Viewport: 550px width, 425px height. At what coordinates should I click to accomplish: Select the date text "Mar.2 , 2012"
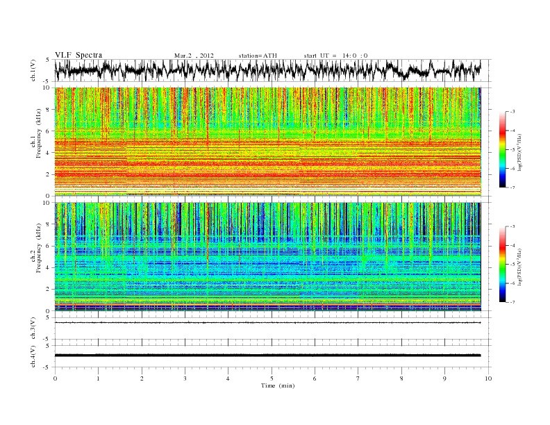click(x=194, y=56)
